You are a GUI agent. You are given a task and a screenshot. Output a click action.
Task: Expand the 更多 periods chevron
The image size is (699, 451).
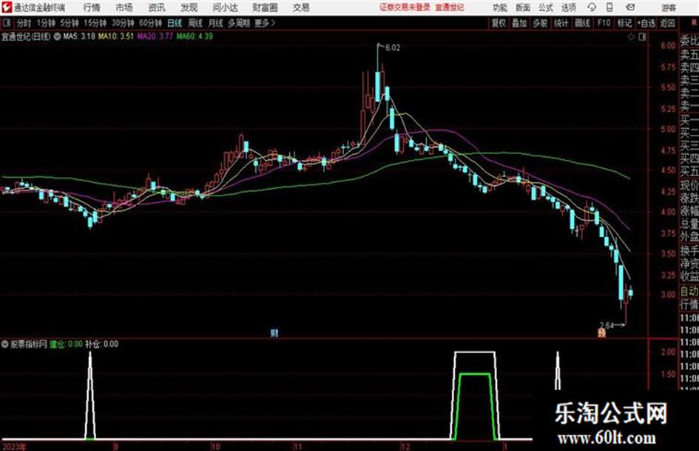coord(273,23)
